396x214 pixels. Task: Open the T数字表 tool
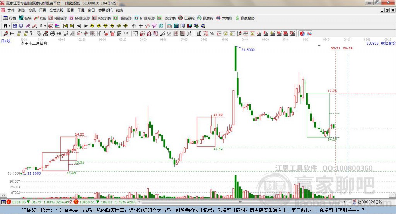[166, 18]
